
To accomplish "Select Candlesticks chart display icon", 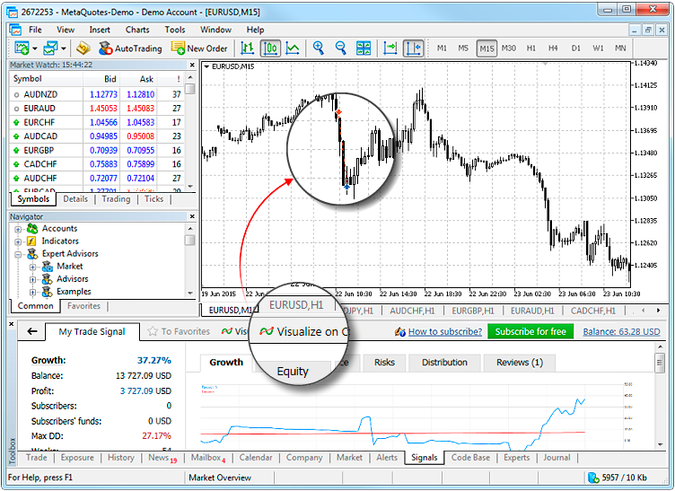I will (x=270, y=48).
